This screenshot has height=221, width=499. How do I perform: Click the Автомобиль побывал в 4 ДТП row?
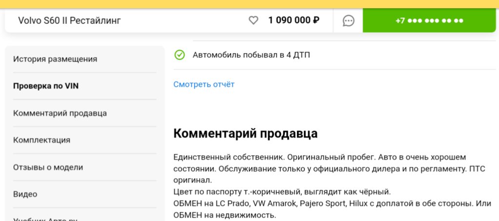335,55
